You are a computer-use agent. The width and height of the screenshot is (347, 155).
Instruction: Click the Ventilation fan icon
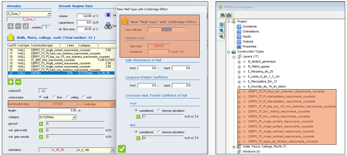pyautogui.click(x=108, y=26)
